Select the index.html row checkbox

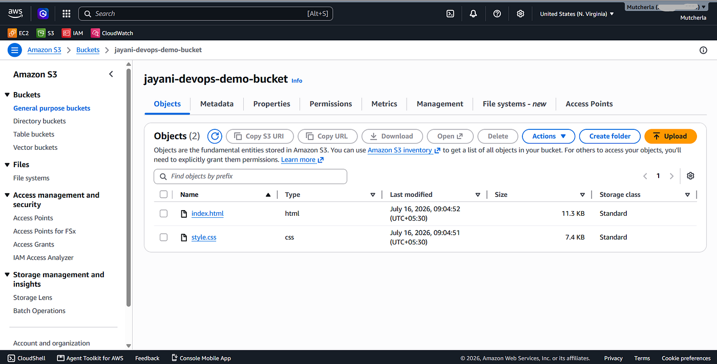(163, 214)
